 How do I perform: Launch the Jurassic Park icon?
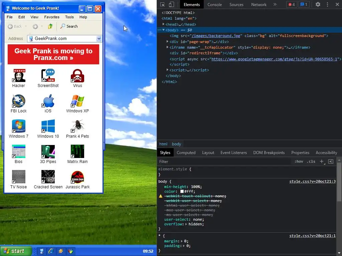pyautogui.click(x=77, y=177)
